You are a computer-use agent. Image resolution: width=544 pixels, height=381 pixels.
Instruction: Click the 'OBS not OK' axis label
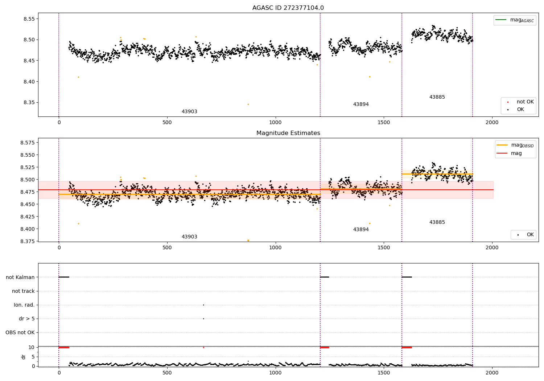point(20,333)
